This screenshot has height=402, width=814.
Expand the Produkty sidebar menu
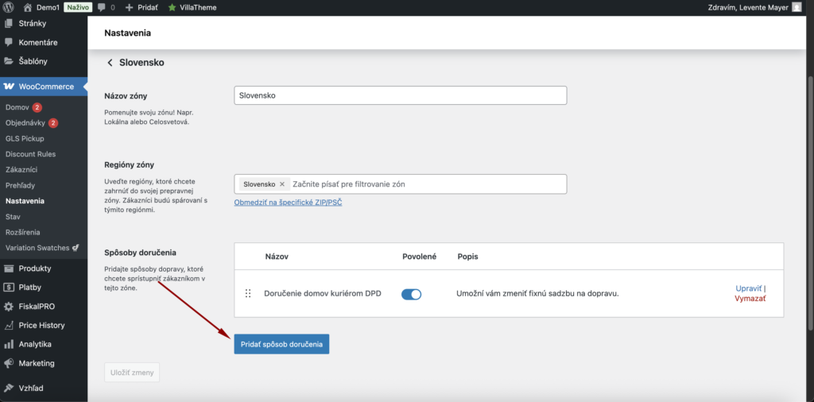click(x=34, y=269)
